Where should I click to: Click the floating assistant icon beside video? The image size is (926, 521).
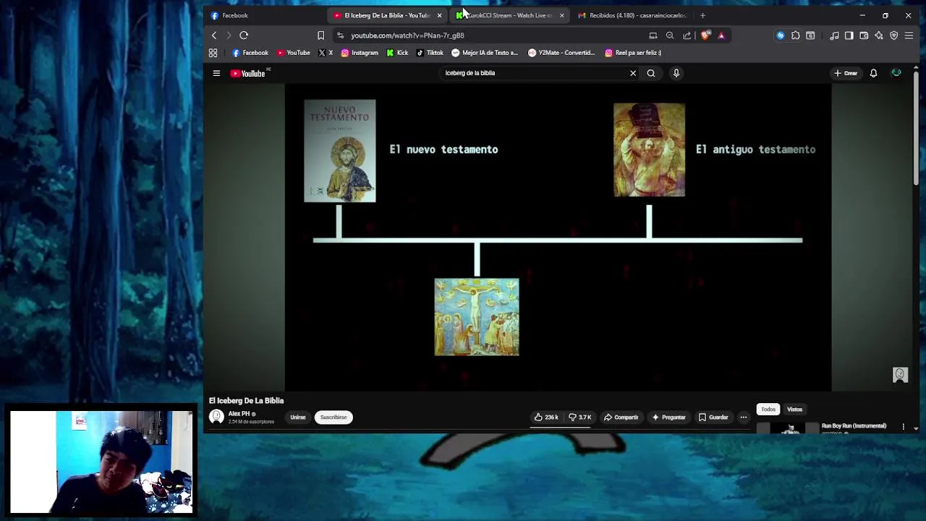tap(900, 375)
